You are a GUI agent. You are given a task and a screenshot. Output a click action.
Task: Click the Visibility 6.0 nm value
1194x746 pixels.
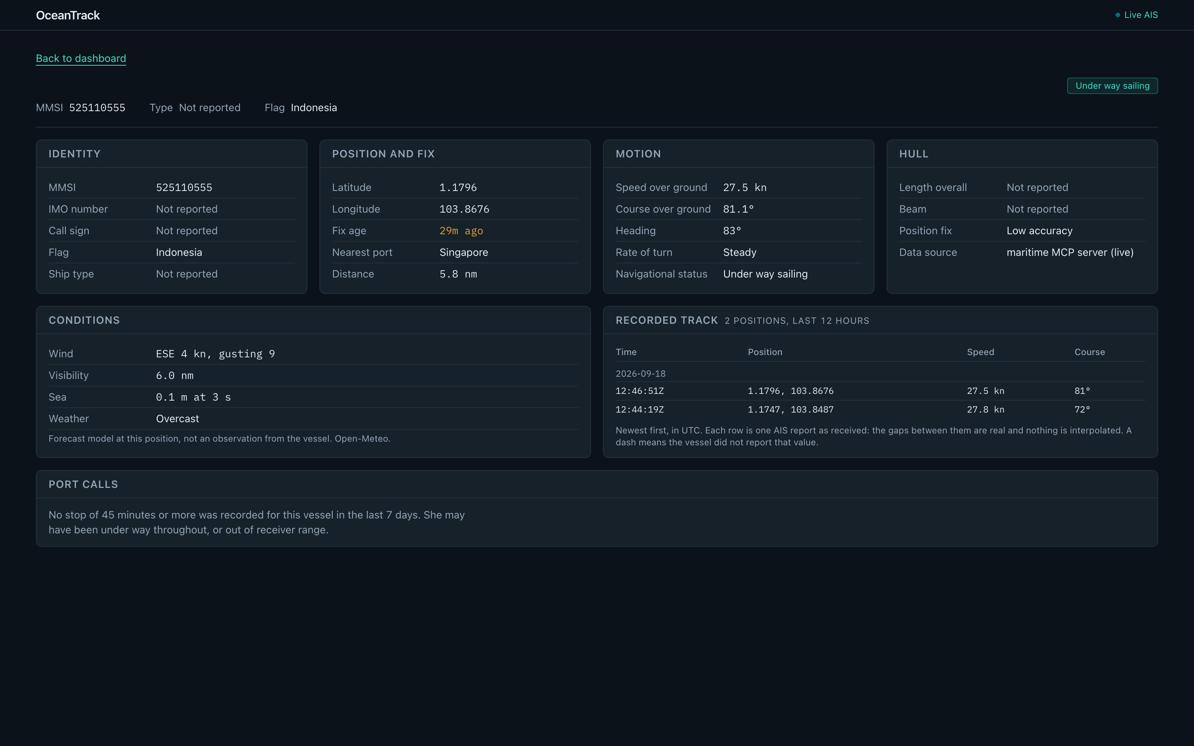175,376
